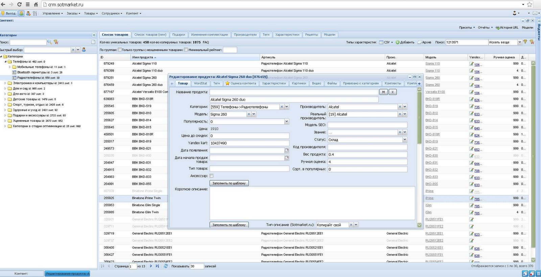Click the Выход logout button
This screenshot has height=277, width=541.
point(8,13)
